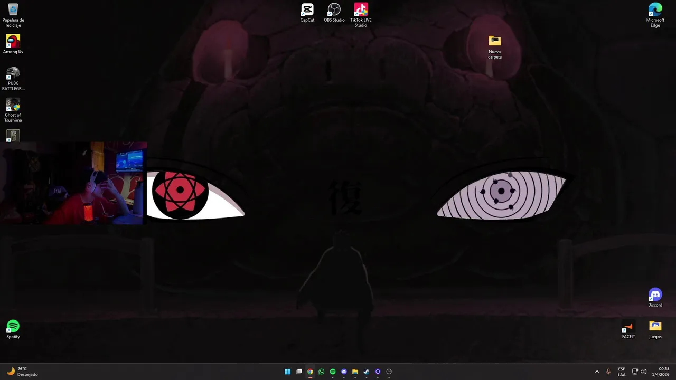Viewport: 676px width, 380px height.
Task: Select the OBS Studio desktop icon
Action: [334, 13]
